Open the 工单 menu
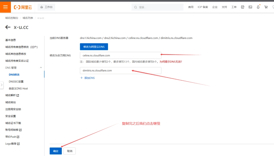This screenshot has height=156, width=274. (234, 7)
